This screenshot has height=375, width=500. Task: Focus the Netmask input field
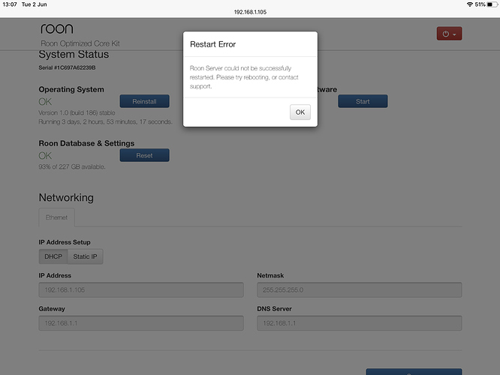pos(360,290)
